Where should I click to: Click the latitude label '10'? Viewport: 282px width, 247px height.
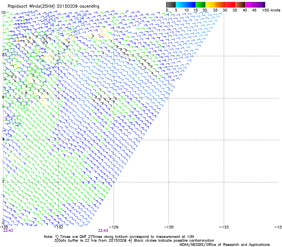(3, 13)
